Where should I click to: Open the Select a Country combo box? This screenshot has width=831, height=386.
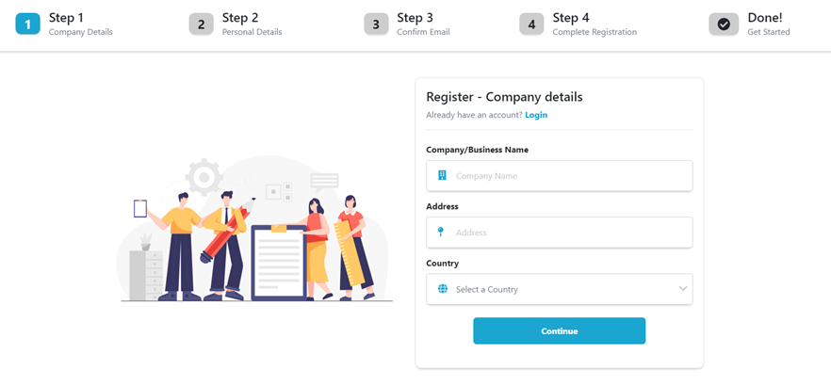pos(559,289)
